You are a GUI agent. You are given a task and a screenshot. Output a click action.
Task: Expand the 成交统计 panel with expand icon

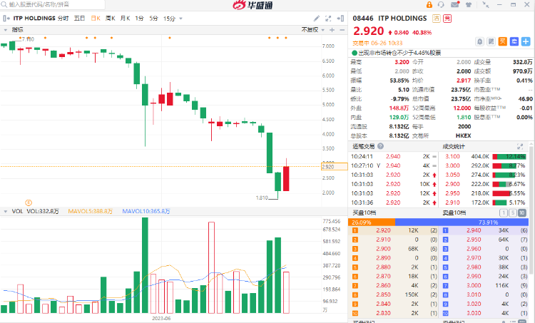(519, 146)
